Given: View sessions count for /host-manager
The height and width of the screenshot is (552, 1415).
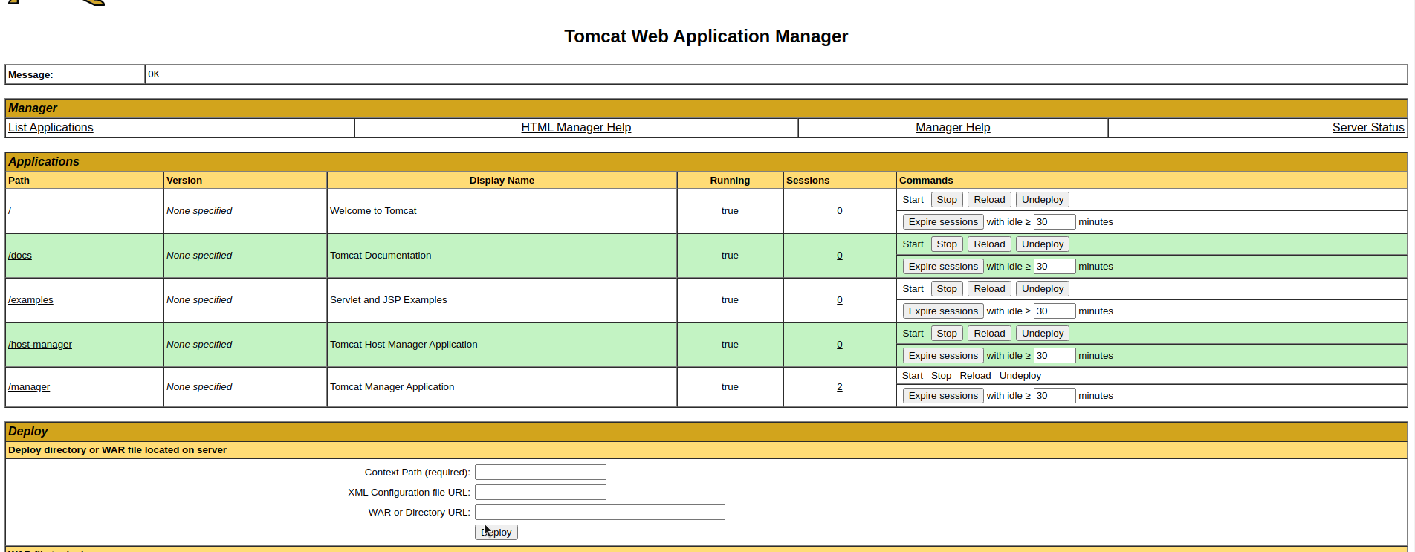Looking at the screenshot, I should pyautogui.click(x=840, y=345).
